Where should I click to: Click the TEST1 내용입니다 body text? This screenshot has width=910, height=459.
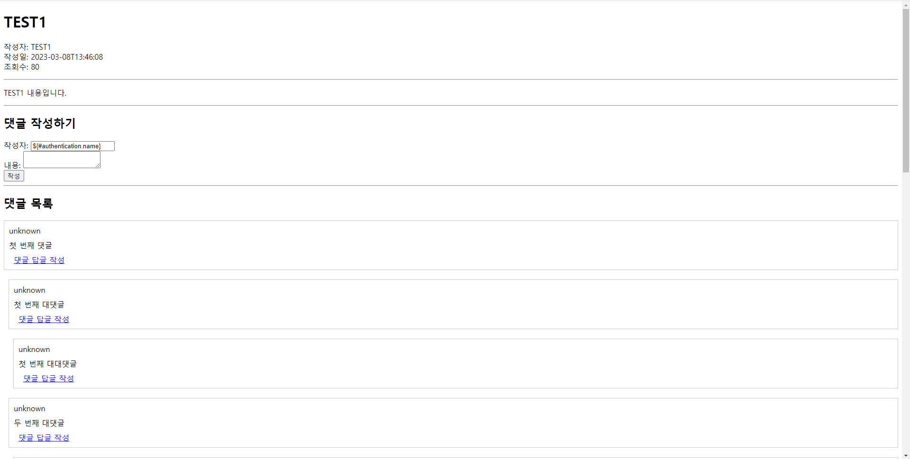pos(35,93)
